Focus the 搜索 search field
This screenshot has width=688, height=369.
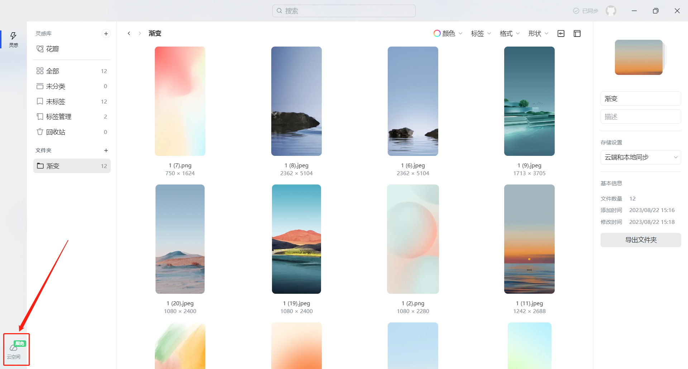click(x=344, y=11)
